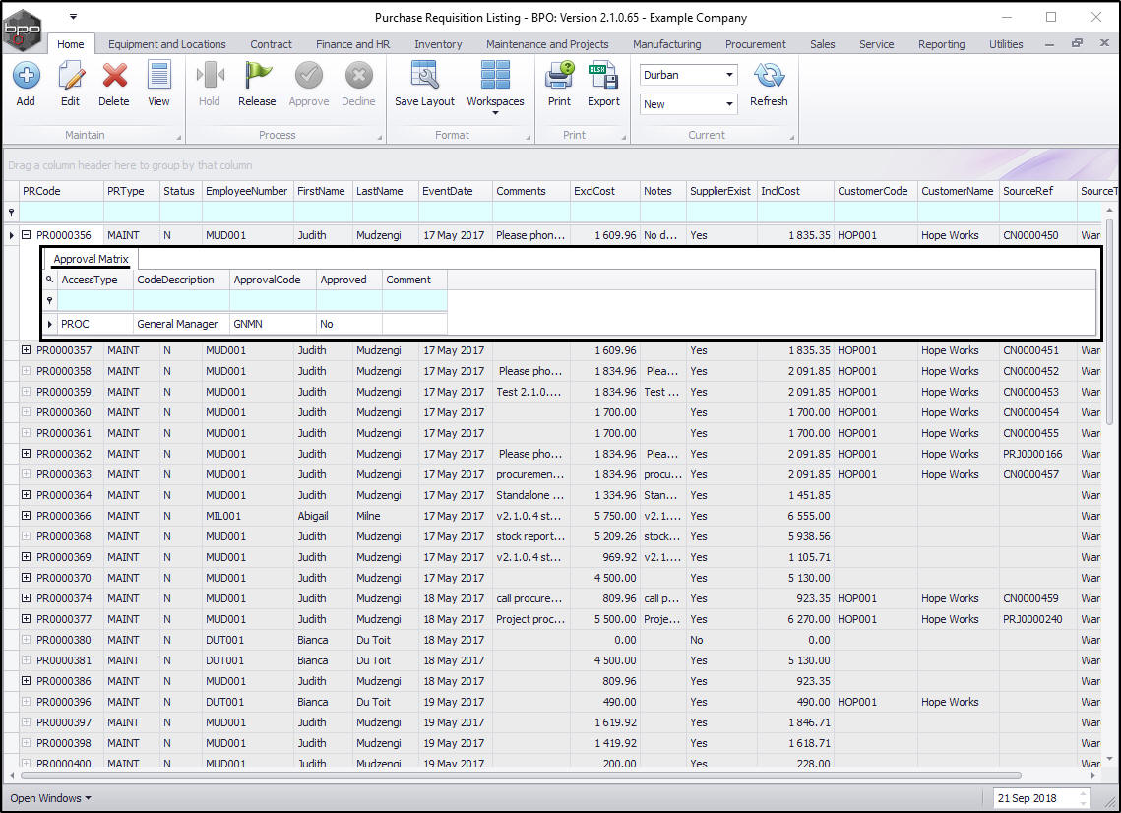Click the Open Windows button

tap(50, 798)
